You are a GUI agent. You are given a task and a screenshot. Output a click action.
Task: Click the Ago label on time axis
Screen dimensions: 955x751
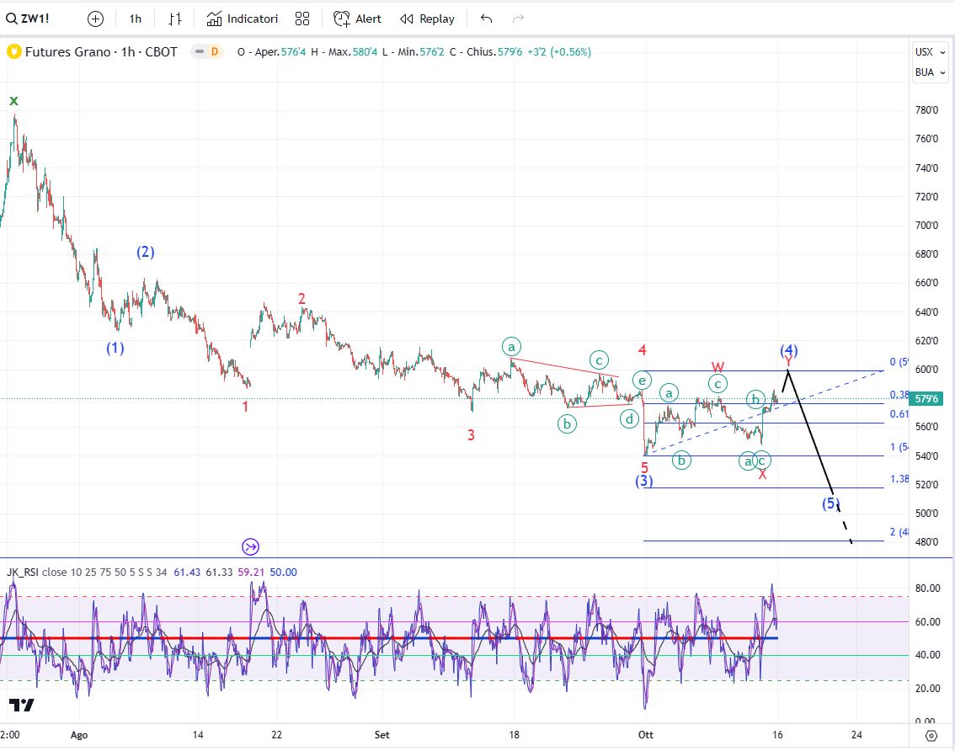pos(79,734)
